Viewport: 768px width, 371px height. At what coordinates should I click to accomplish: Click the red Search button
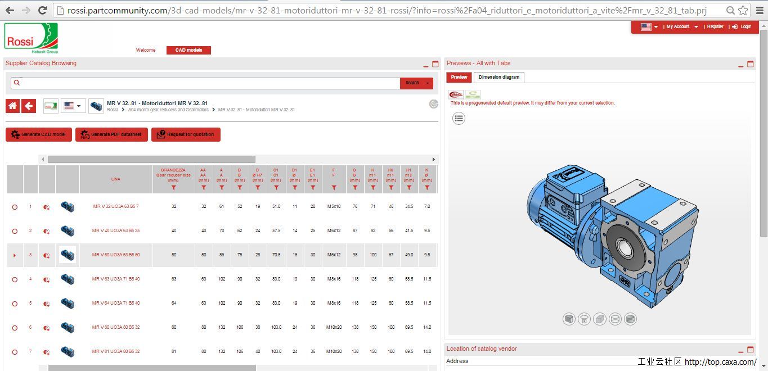(x=412, y=83)
